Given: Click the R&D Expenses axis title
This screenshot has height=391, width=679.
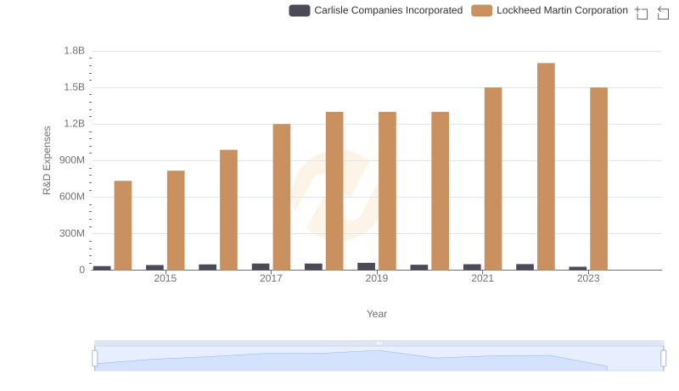Looking at the screenshot, I should click(47, 160).
